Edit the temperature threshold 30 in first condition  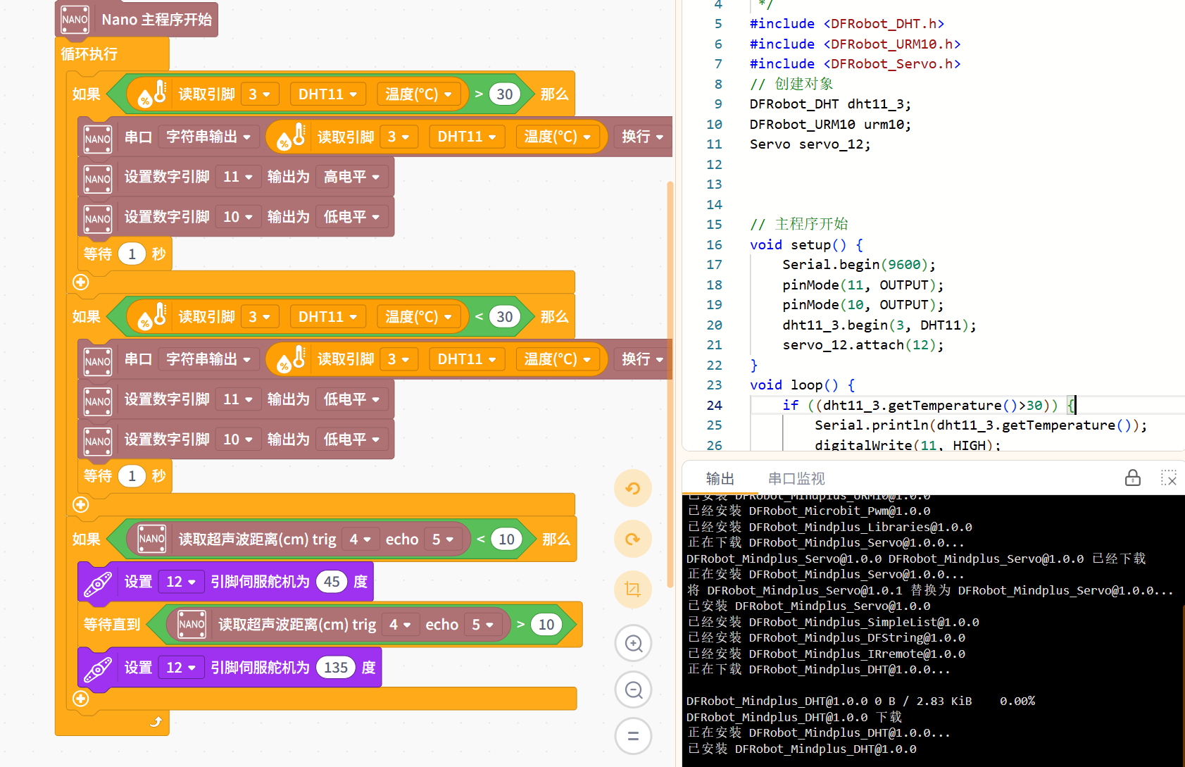click(x=505, y=94)
